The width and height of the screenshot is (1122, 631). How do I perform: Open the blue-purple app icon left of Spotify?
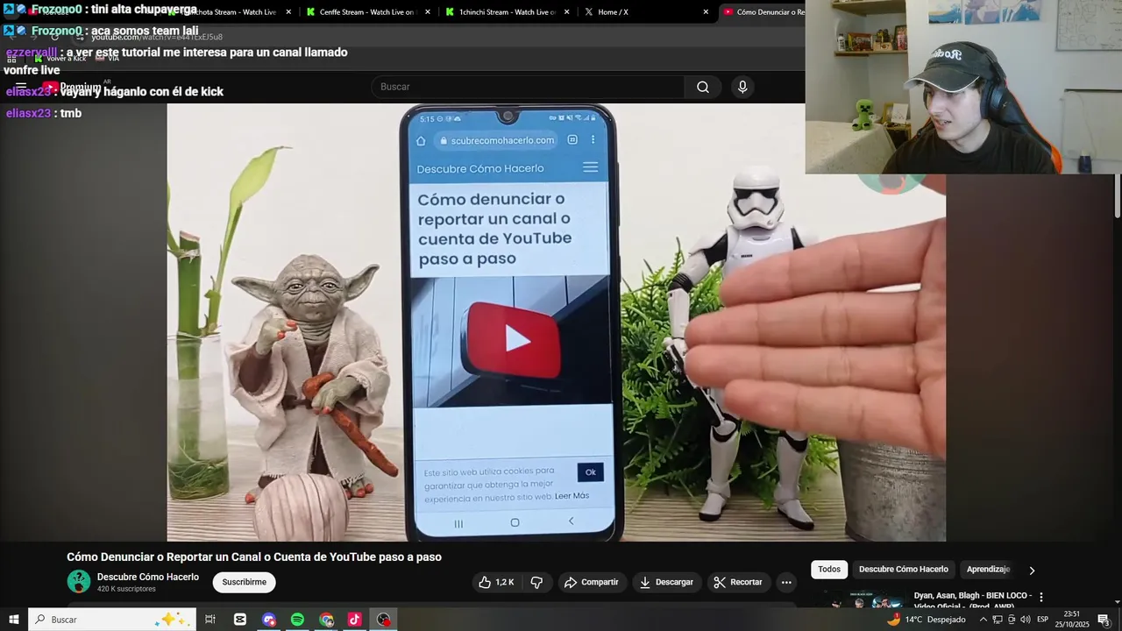[269, 620]
